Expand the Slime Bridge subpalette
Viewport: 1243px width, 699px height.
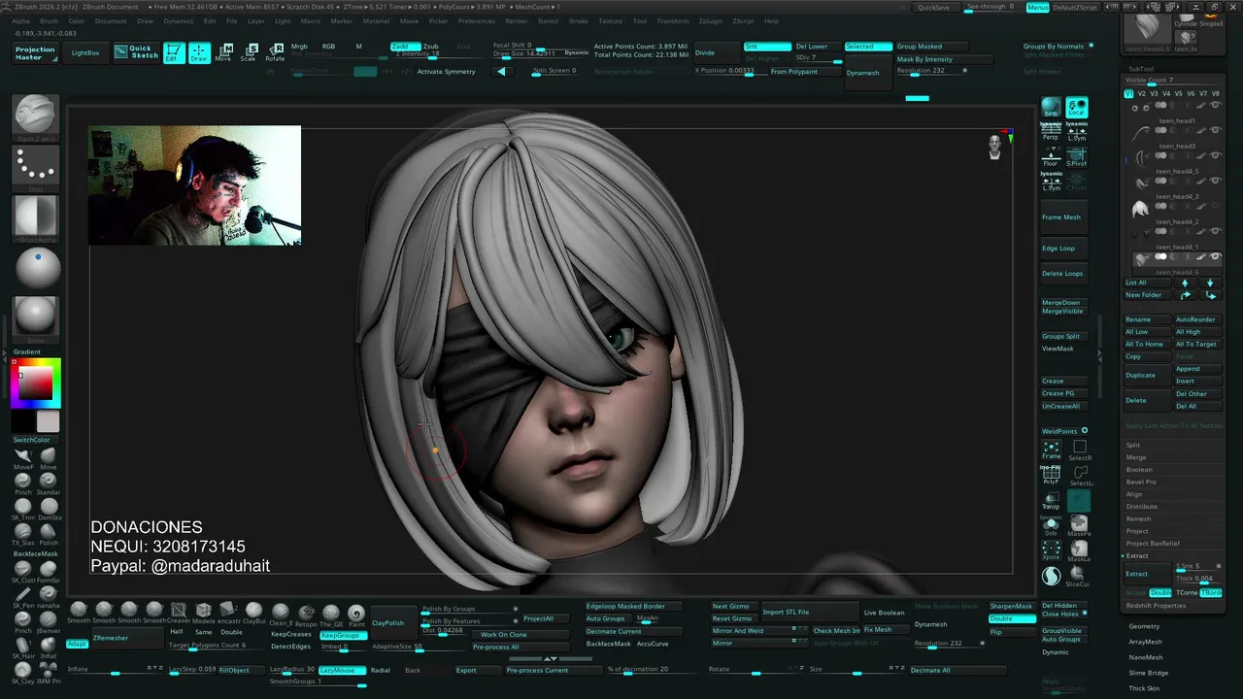tap(1148, 673)
